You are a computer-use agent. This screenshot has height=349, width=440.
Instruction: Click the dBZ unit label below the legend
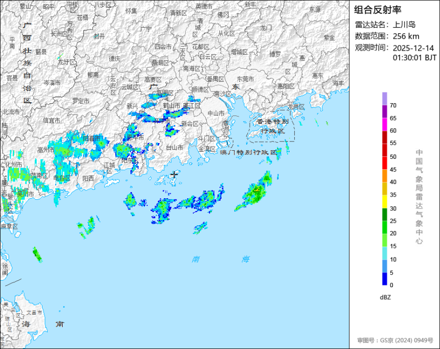(x=385, y=297)
